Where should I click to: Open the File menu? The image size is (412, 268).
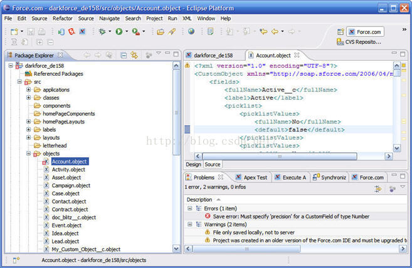pyautogui.click(x=8, y=18)
